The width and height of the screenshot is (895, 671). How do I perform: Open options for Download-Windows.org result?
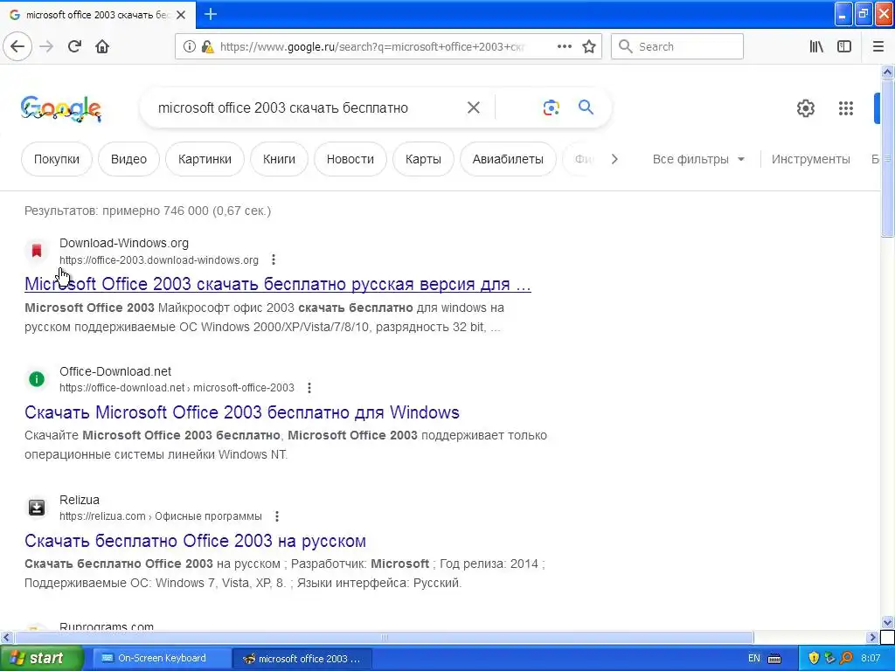[x=274, y=259]
